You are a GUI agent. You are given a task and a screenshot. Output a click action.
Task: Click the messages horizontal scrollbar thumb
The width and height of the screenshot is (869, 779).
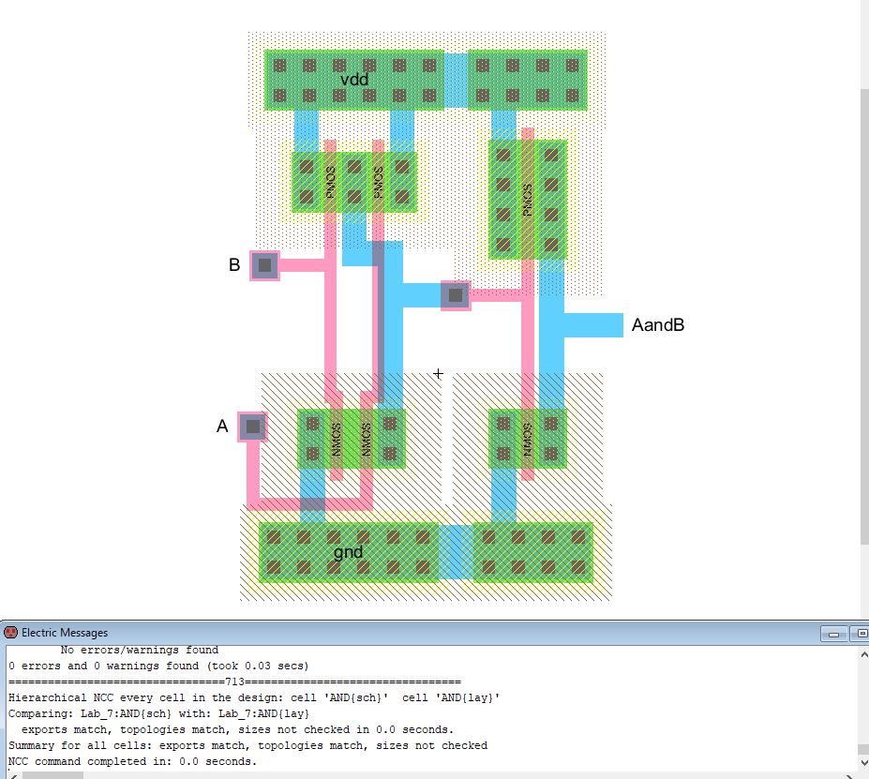point(52,775)
